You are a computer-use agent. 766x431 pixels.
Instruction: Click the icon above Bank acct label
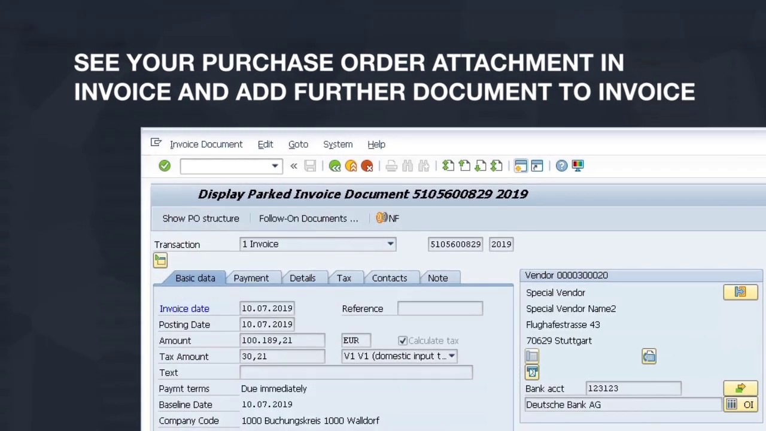532,372
